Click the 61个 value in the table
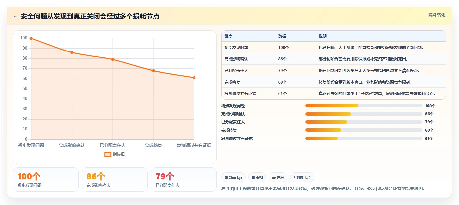Image resolution: width=459 pixels, height=205 pixels. pyautogui.click(x=283, y=94)
